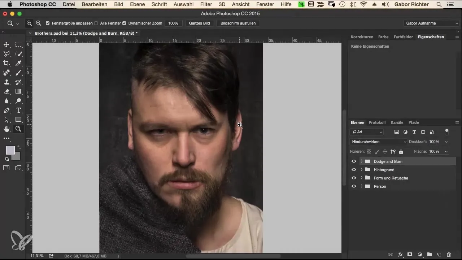Expand the Dodge and Burn group
462x260 pixels.
(361, 161)
